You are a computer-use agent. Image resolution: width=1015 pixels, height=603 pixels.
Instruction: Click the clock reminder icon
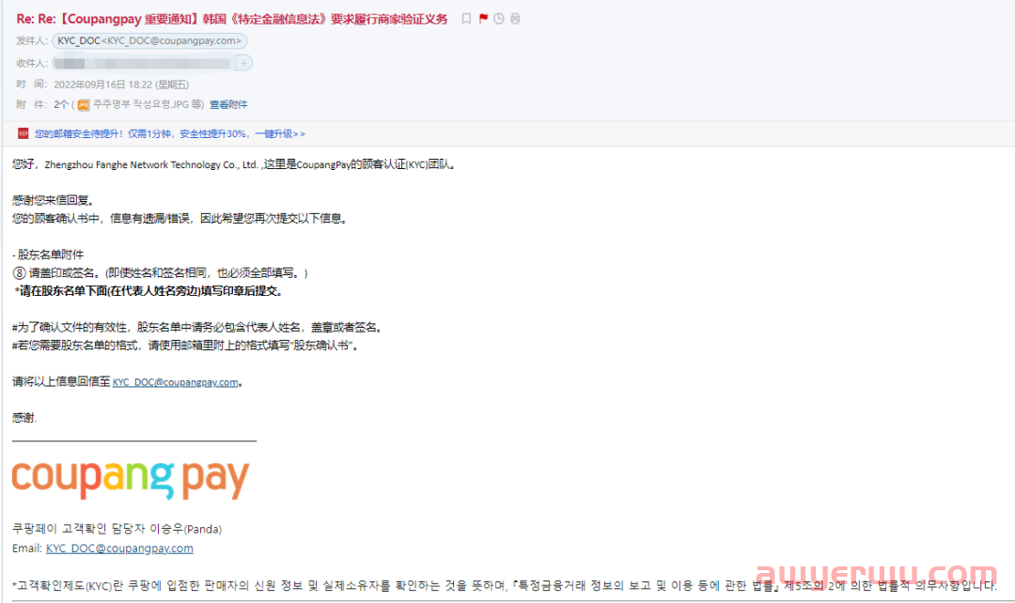pos(498,19)
